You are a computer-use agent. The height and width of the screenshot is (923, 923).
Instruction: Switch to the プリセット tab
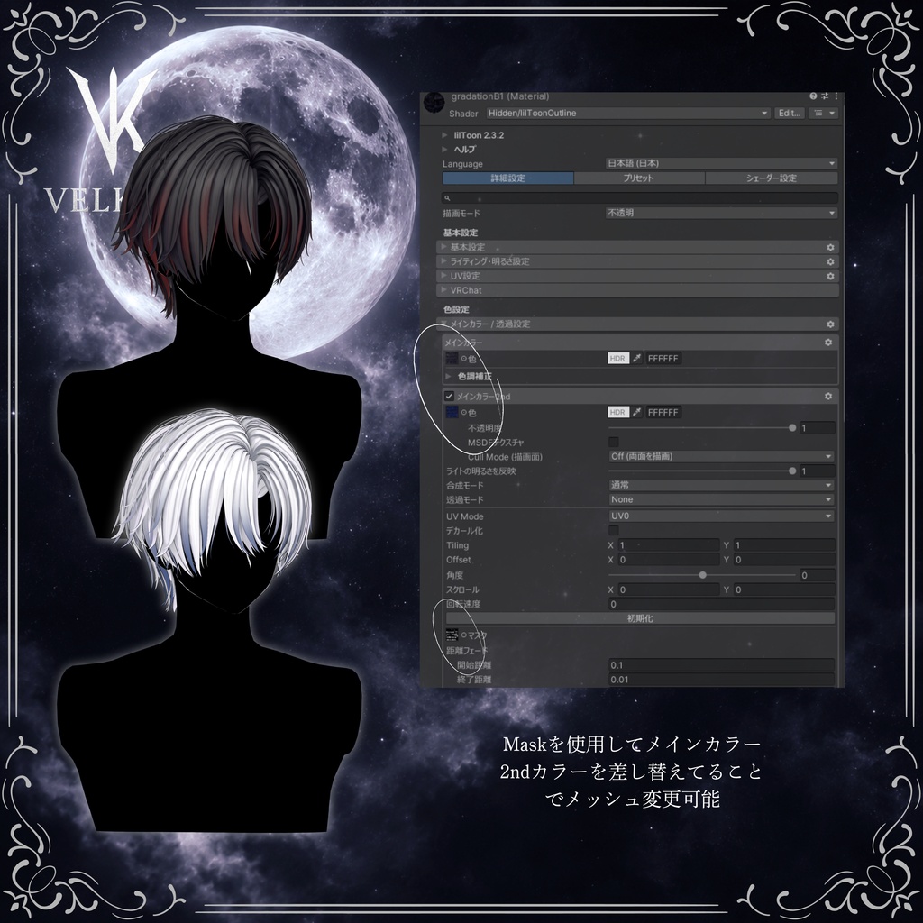[x=639, y=178]
